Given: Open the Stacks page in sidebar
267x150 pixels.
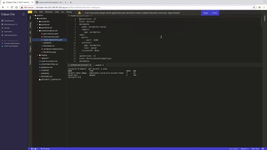Looking at the screenshot, I should (x=7, y=28).
